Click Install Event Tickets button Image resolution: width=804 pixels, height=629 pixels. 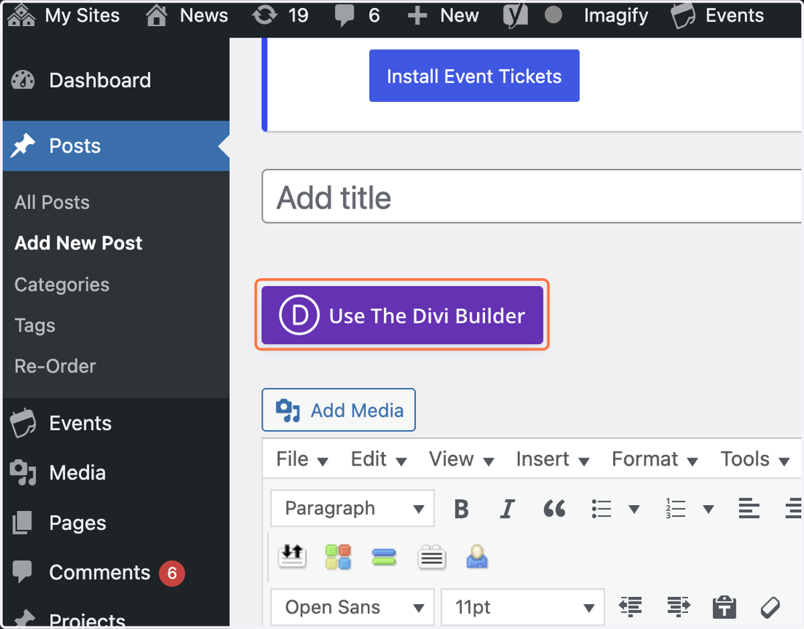[x=474, y=76]
